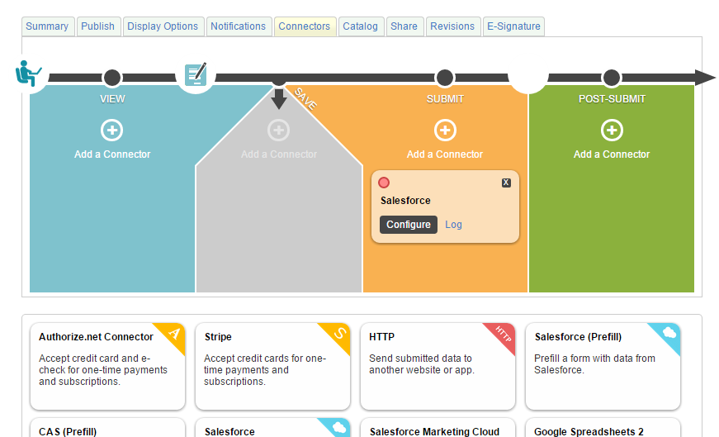Open the Revisions tab

click(452, 26)
